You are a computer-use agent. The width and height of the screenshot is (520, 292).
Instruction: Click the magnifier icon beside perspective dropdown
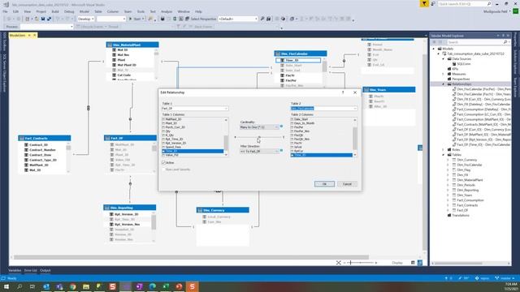(x=262, y=19)
